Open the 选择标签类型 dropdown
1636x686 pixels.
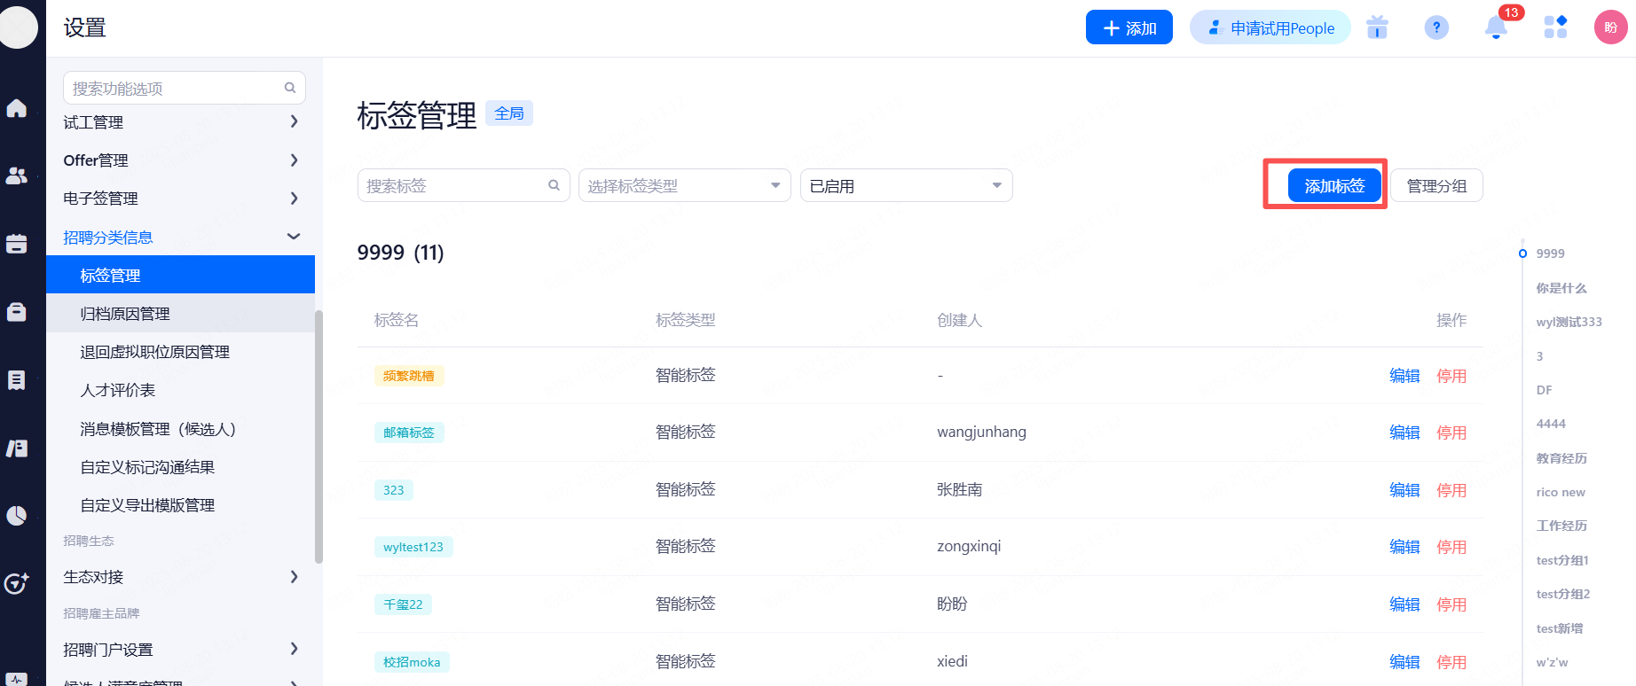(684, 186)
